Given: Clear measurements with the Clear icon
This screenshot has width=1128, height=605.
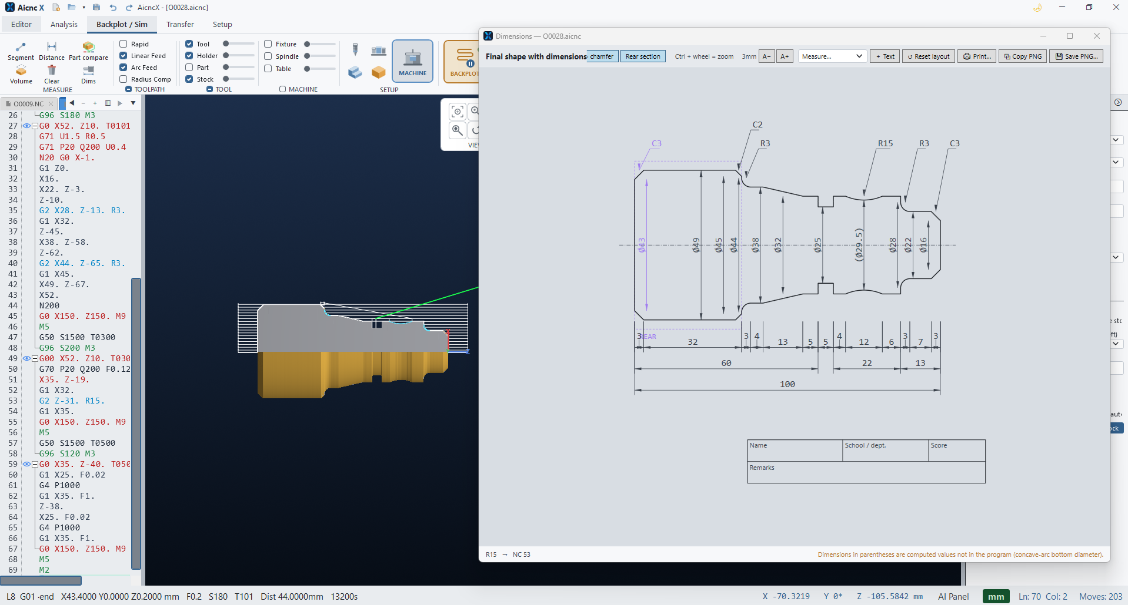Looking at the screenshot, I should click(52, 75).
